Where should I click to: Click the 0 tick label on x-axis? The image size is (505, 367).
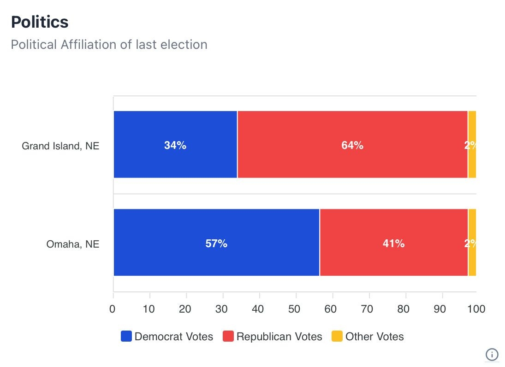(x=113, y=309)
